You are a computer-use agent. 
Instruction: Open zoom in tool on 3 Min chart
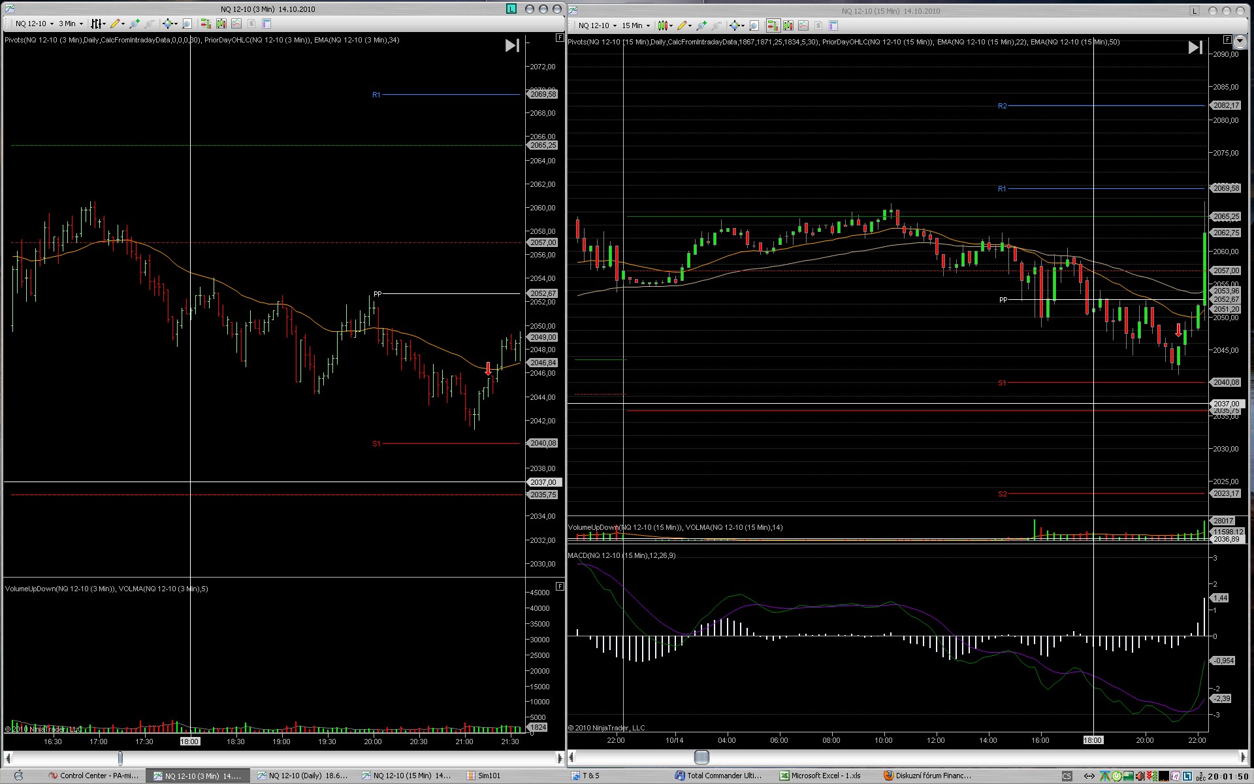(x=135, y=24)
